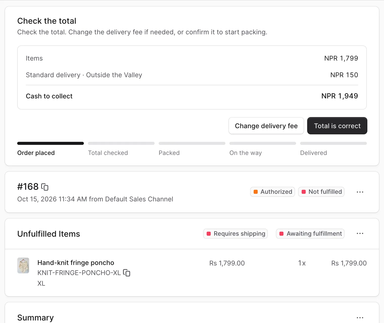Click order date Oct 15, 2026 text

(x=37, y=199)
